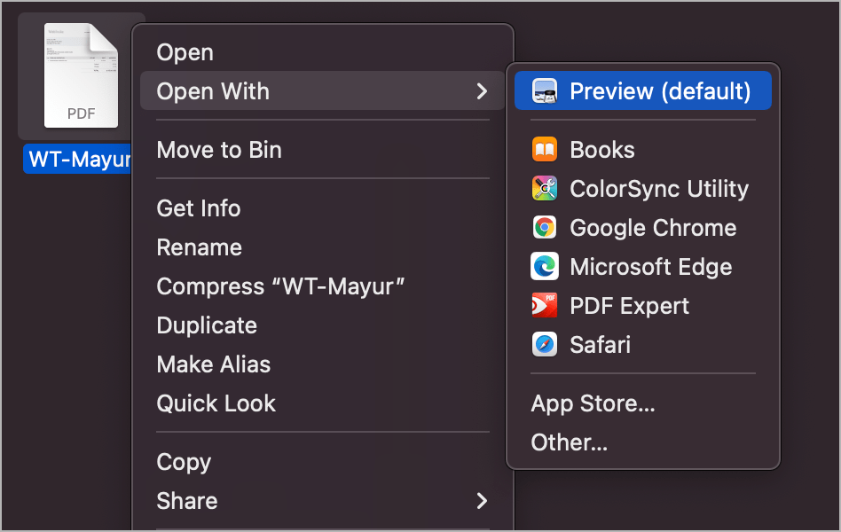Open with Google Chrome label

[653, 228]
